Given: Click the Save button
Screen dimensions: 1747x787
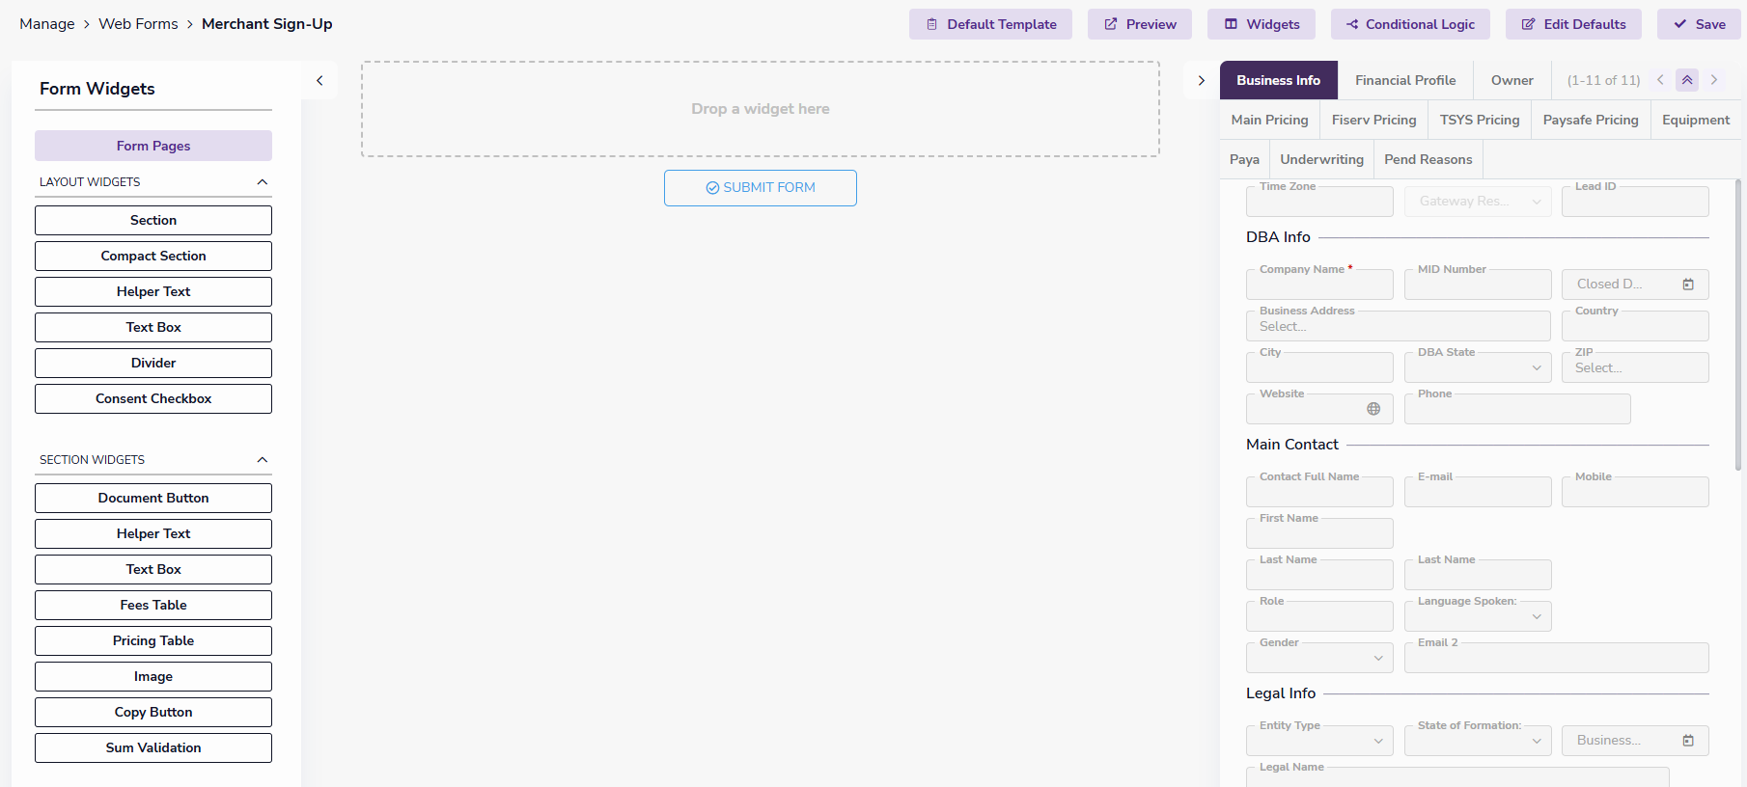Looking at the screenshot, I should click(1699, 24).
